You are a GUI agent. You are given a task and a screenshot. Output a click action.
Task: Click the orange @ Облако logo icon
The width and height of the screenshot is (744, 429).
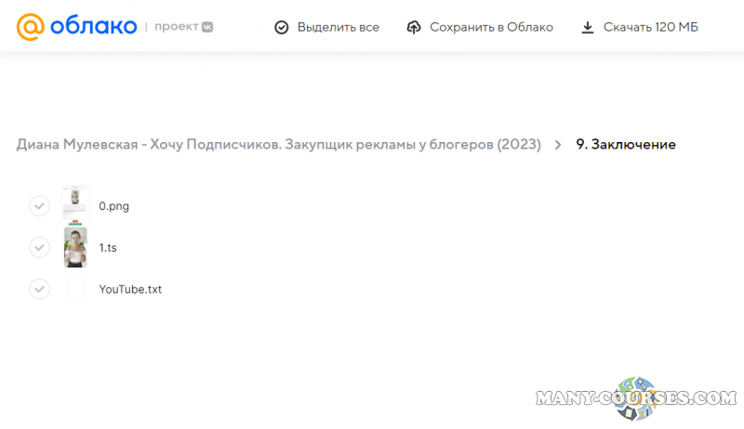point(31,27)
